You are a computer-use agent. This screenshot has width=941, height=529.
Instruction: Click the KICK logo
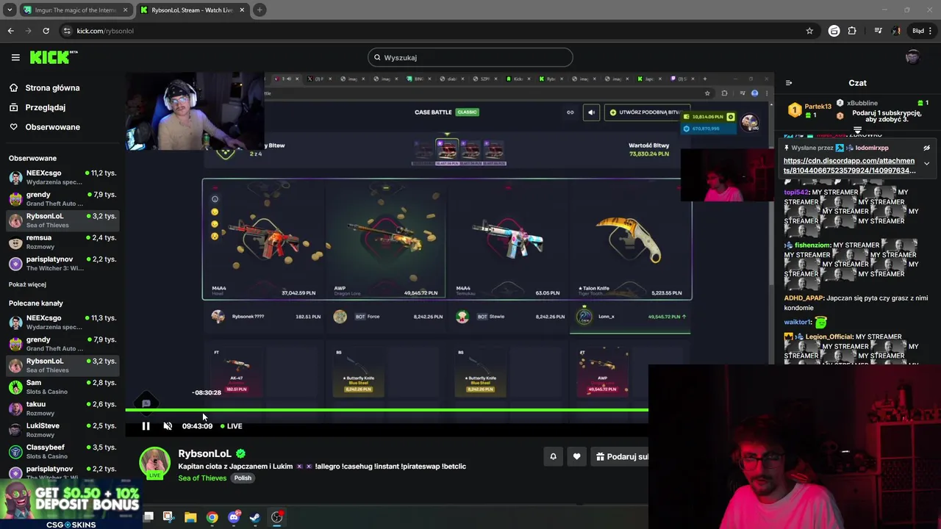coord(53,57)
